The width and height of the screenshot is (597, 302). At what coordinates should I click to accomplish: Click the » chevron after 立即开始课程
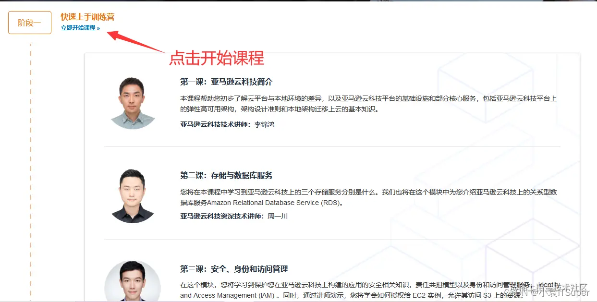pyautogui.click(x=98, y=28)
